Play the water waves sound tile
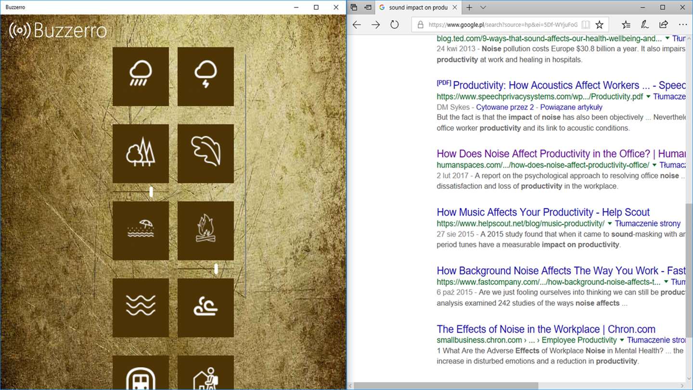693x390 pixels. (x=141, y=308)
